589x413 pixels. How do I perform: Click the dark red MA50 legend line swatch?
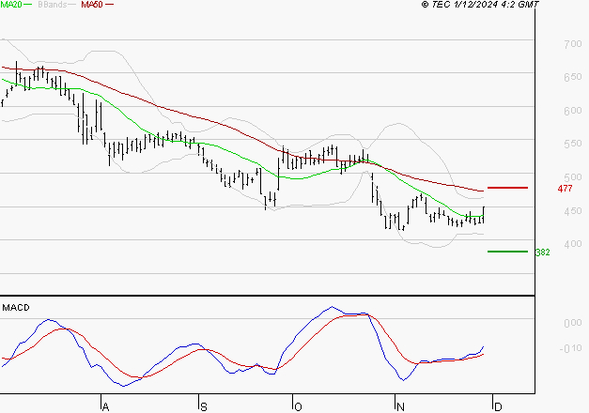[x=109, y=5]
